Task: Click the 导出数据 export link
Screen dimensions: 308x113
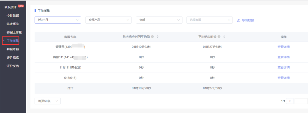Action: pyautogui.click(x=248, y=20)
